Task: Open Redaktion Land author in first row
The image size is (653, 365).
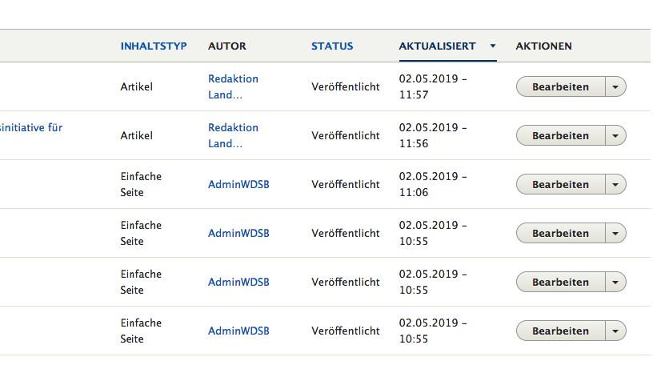Action: pyautogui.click(x=233, y=86)
